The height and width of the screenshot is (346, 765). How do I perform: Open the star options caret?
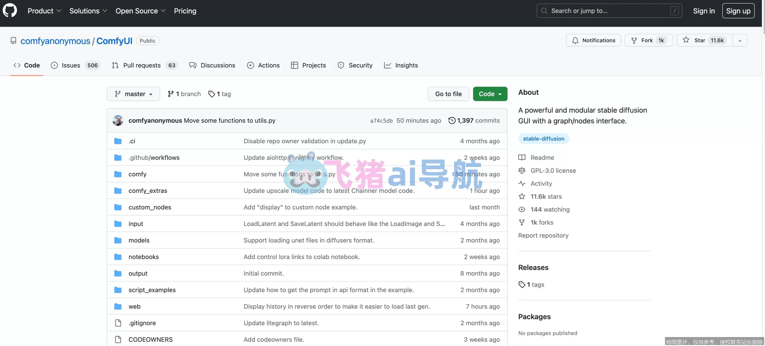[x=740, y=40]
